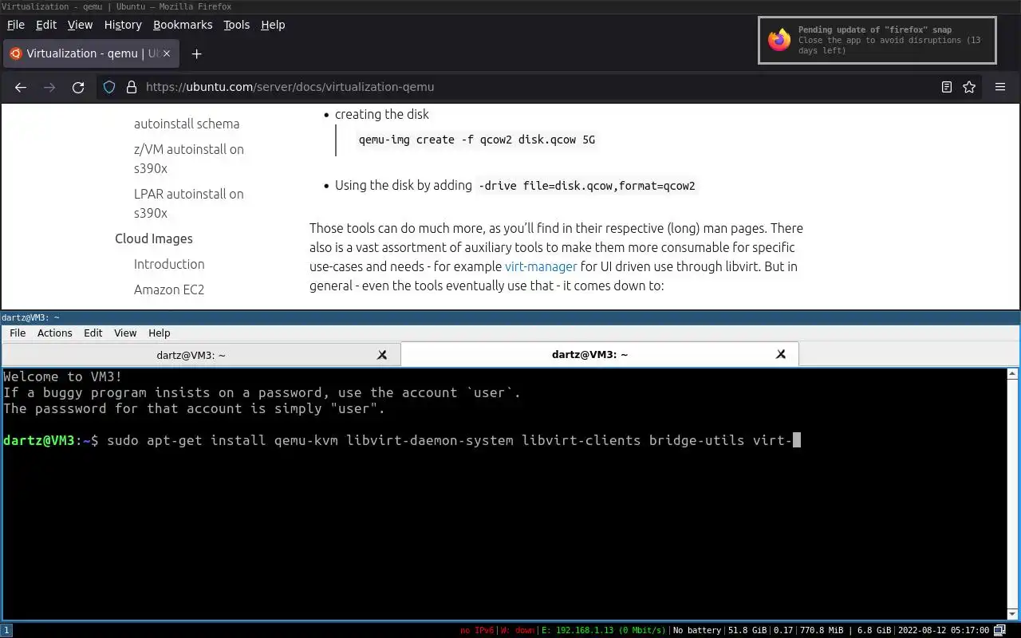The image size is (1021, 638).
Task: Open Firefox Bookmarks menu
Action: (183, 25)
